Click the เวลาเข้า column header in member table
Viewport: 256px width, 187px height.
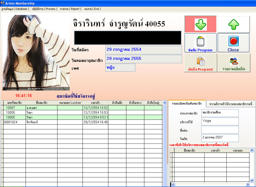click(95, 103)
